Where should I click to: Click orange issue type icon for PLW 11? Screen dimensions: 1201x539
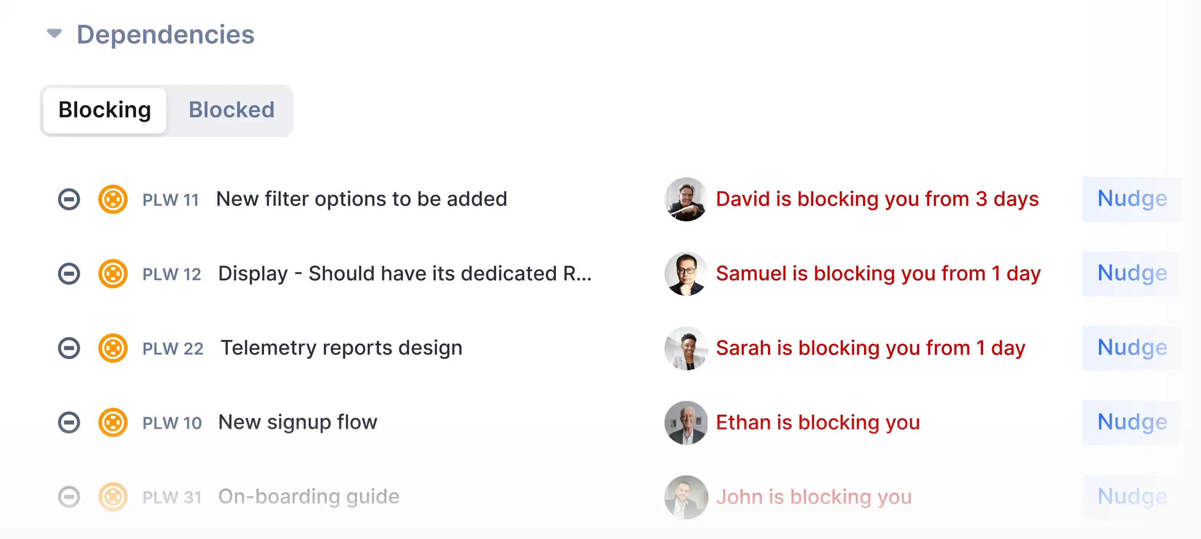pos(113,199)
